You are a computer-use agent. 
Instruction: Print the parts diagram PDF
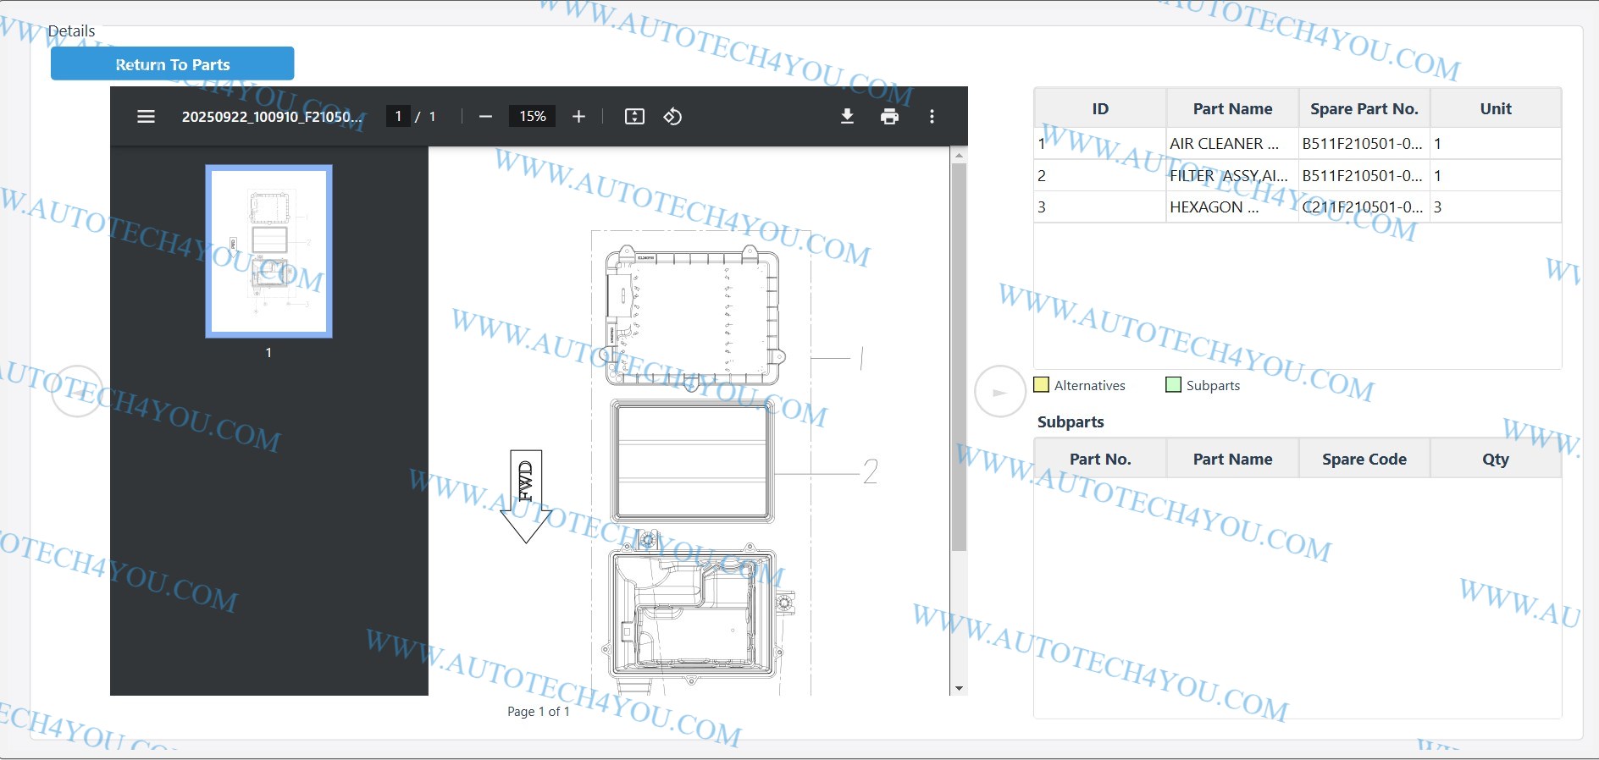pyautogui.click(x=889, y=117)
